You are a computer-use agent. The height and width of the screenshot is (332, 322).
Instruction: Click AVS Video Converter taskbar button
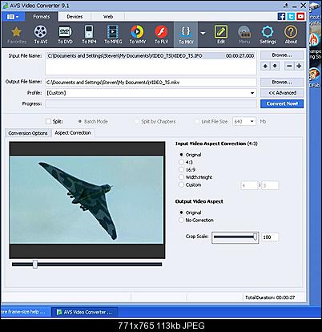click(x=85, y=312)
